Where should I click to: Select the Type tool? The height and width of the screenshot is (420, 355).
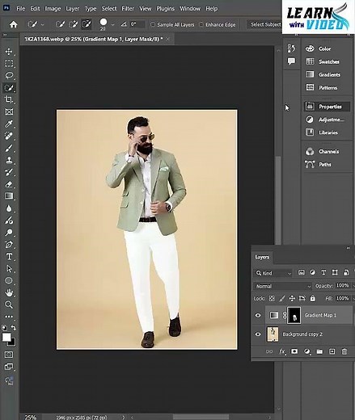tap(9, 257)
